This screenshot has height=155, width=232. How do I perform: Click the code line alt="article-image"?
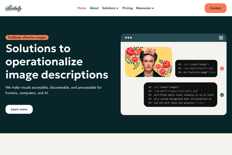197,72
